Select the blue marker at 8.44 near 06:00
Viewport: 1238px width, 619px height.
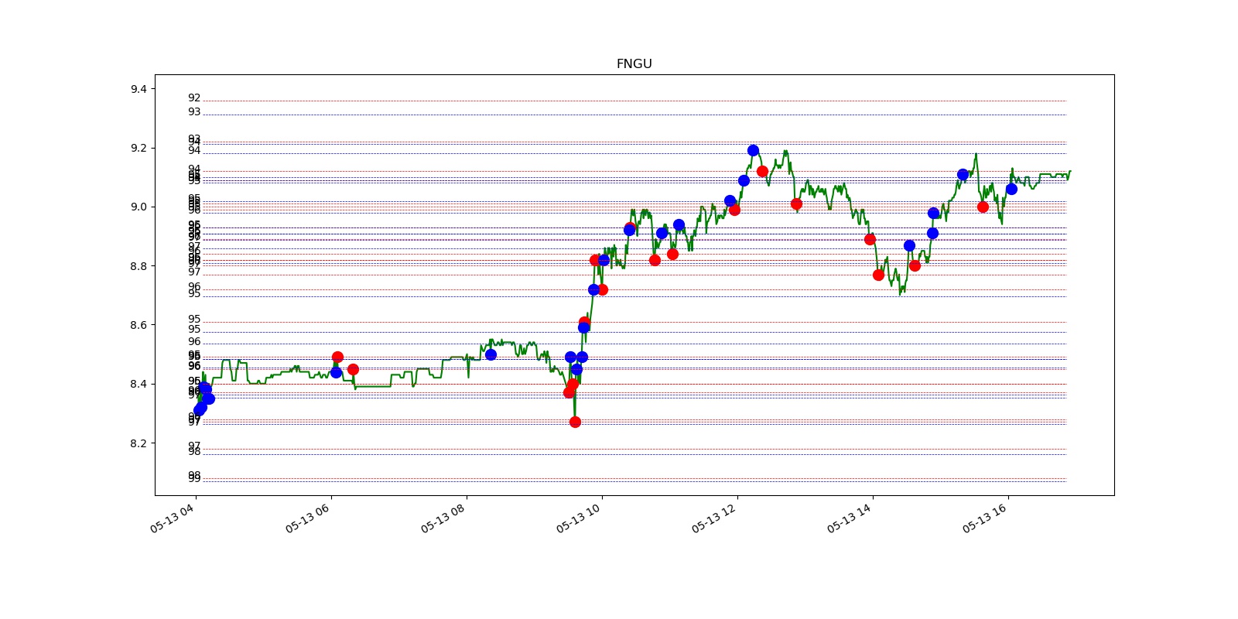(x=336, y=372)
